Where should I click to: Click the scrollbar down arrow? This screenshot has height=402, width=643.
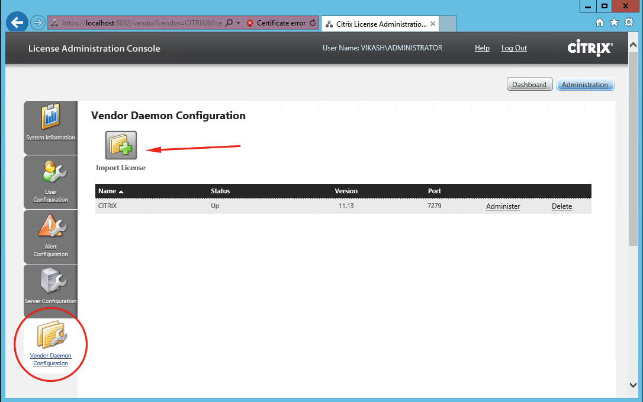633,385
